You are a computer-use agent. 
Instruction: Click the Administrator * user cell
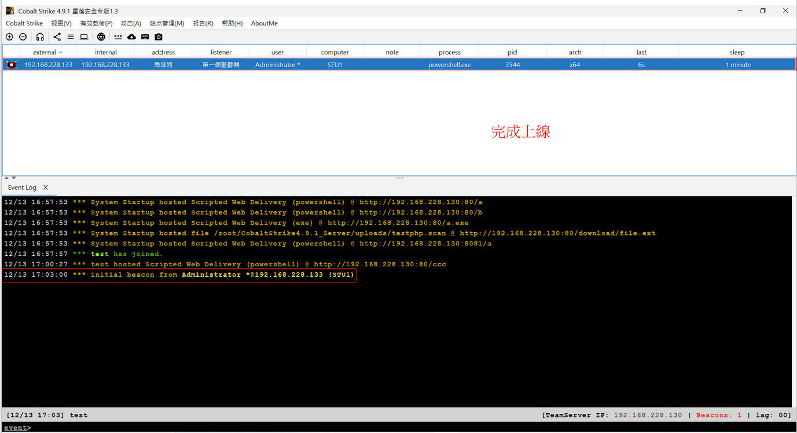point(277,65)
